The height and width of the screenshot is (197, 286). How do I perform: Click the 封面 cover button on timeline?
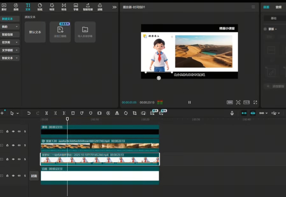point(34,176)
